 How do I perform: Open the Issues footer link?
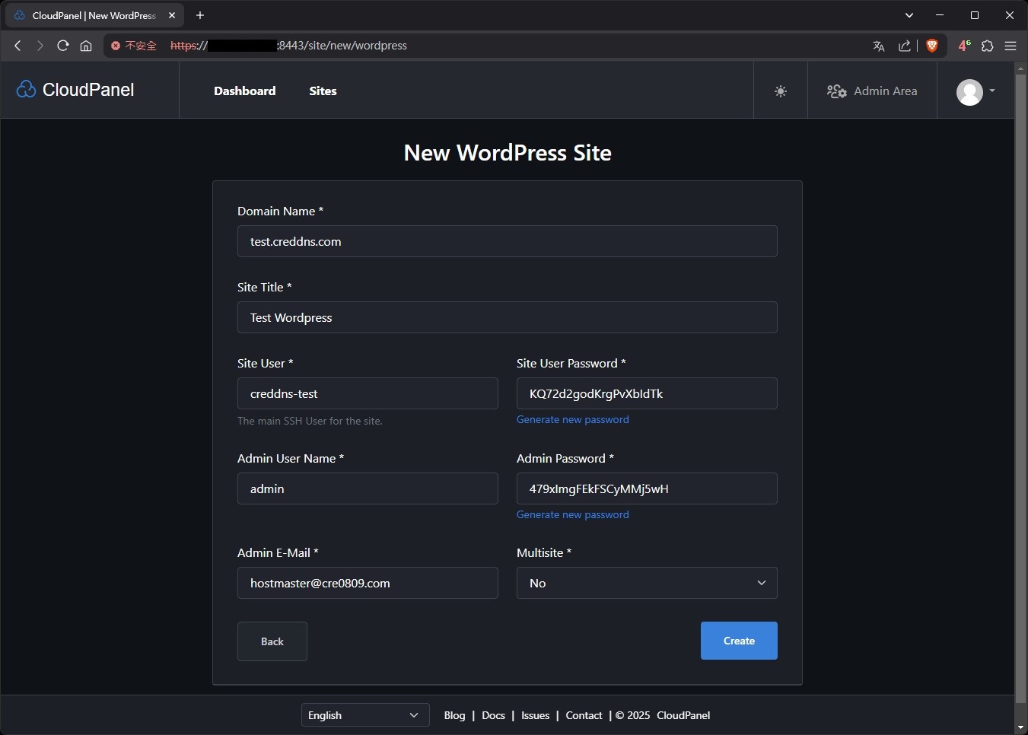tap(535, 715)
